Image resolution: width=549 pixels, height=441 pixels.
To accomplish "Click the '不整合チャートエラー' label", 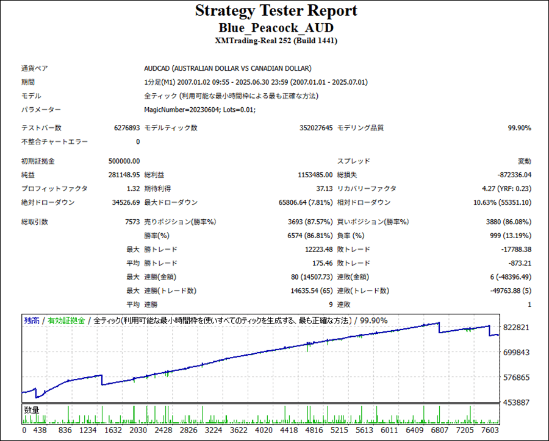I will tap(54, 142).
